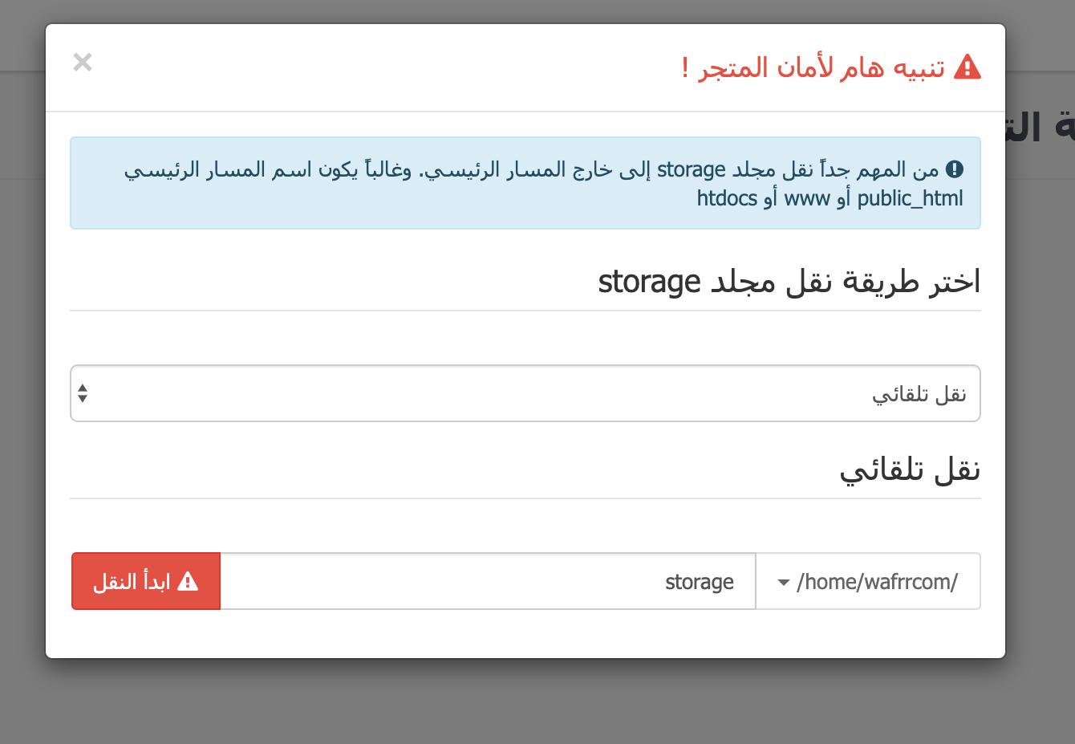Viewport: 1075px width, 744px height.
Task: Click the htdocs أو www أو public_html text
Action: point(830,198)
